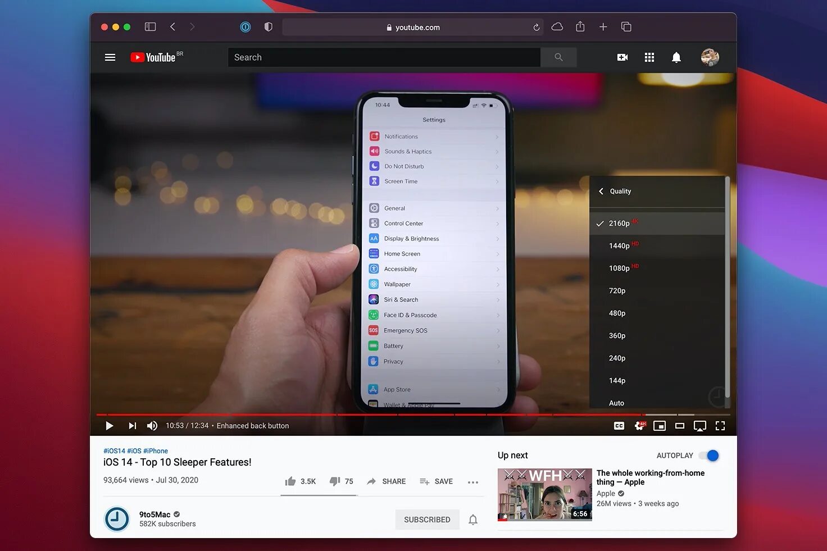Screen dimensions: 827x551
Task: Open the privacy report shield icon
Action: [269, 27]
